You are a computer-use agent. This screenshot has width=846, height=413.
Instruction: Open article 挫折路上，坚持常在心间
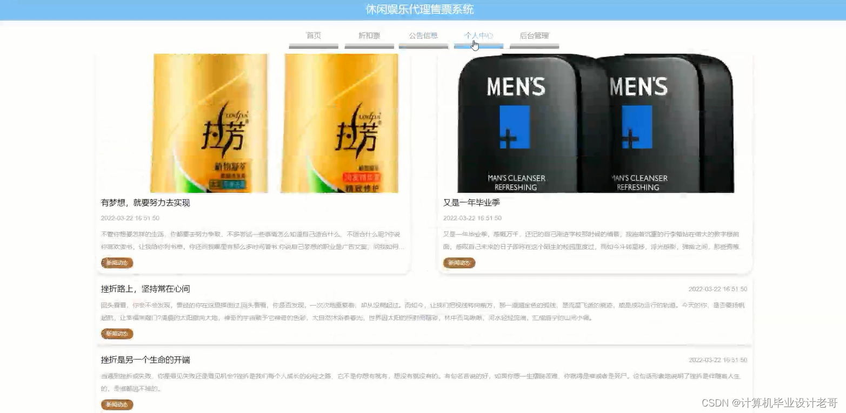pyautogui.click(x=145, y=289)
